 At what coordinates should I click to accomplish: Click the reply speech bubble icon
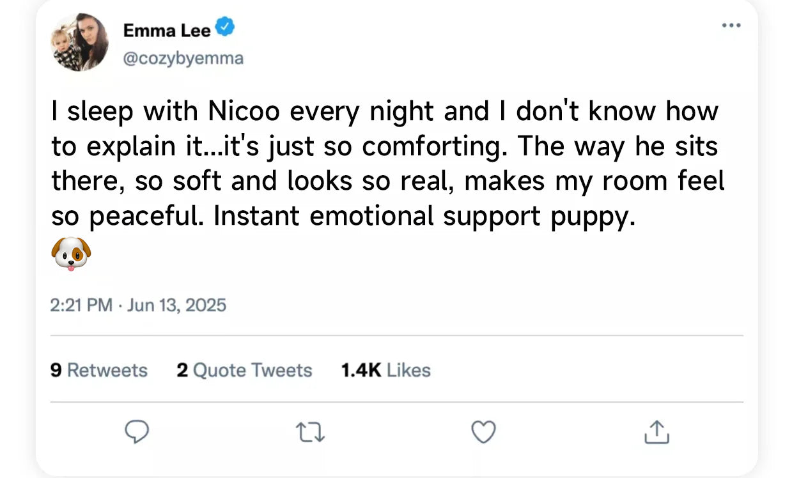[136, 433]
